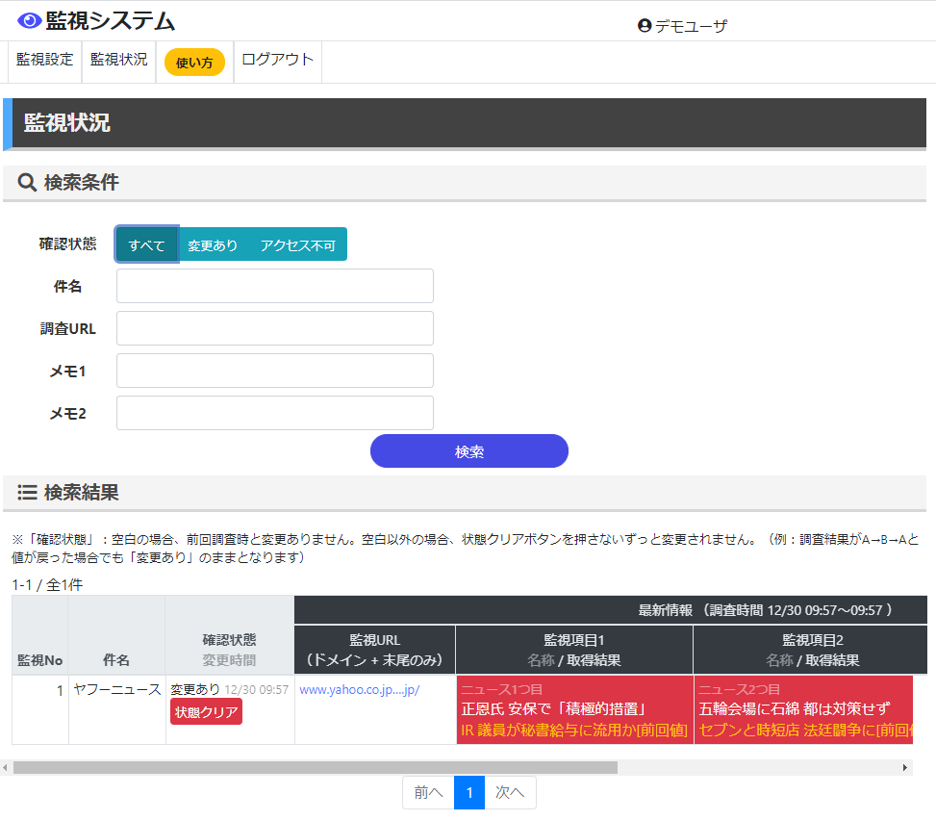Click the scrollbar right arrow
Screen dimensions: 936x821
click(905, 767)
